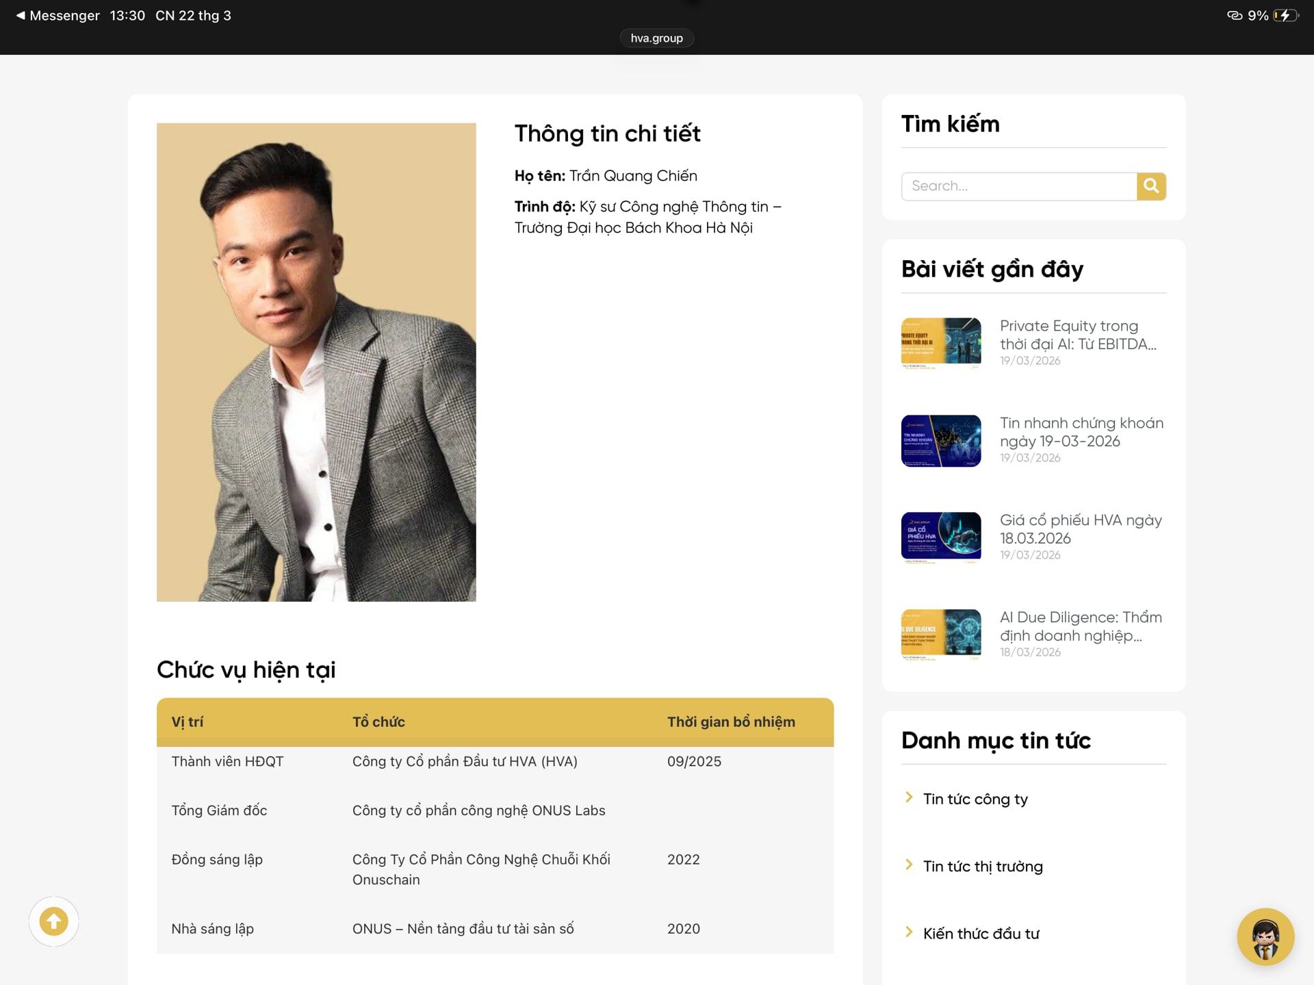
Task: Click the portrait photo of Trần Quang Chiến
Action: tap(315, 361)
